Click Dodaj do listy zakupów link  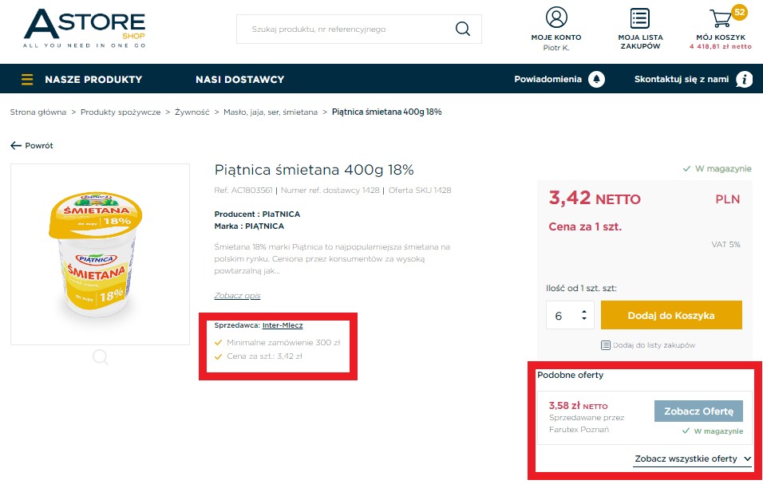click(x=648, y=345)
